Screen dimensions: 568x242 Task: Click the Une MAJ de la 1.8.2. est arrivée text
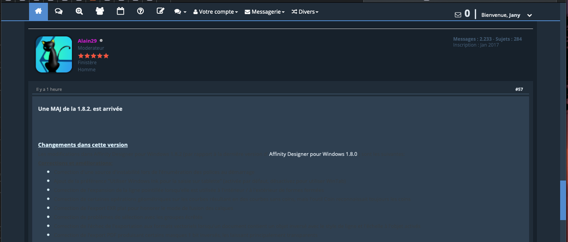click(x=80, y=108)
